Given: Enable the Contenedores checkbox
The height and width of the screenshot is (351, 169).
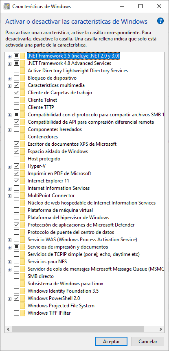Looking at the screenshot, I should 17,137.
